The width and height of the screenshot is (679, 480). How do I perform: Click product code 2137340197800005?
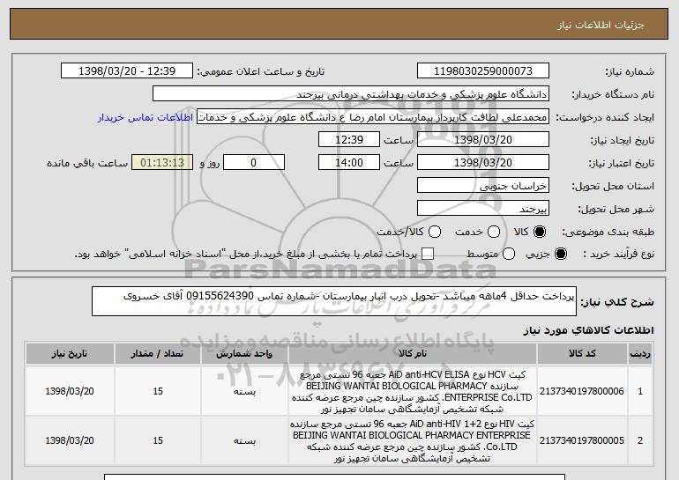(582, 440)
